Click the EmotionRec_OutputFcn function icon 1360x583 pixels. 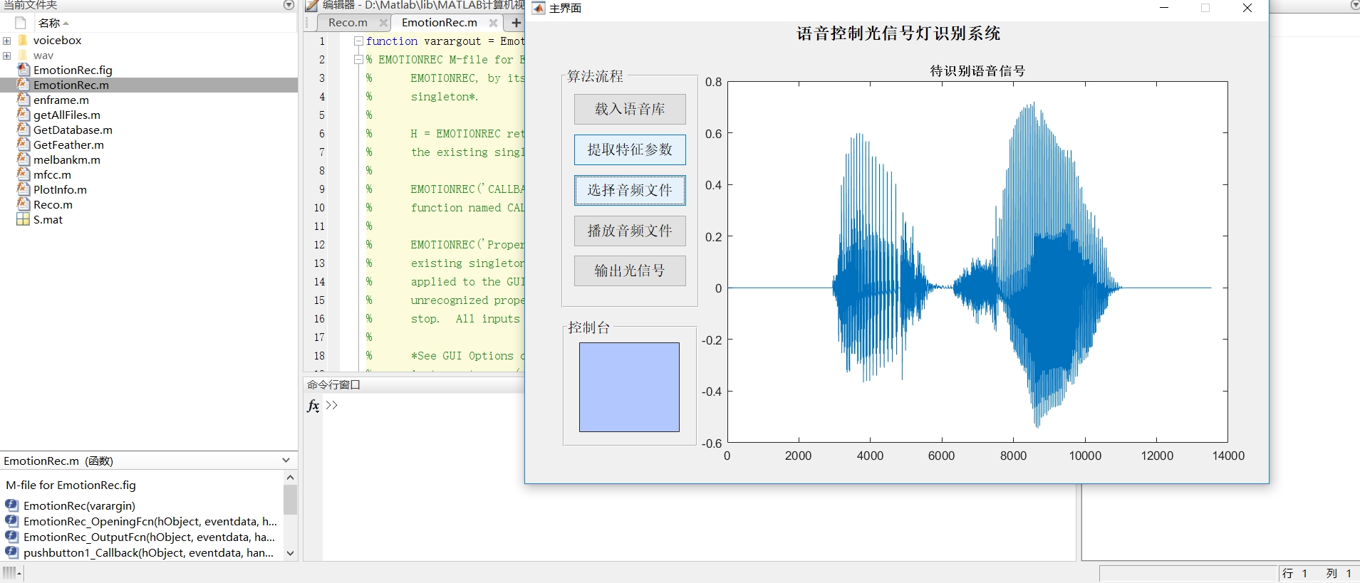(x=12, y=537)
